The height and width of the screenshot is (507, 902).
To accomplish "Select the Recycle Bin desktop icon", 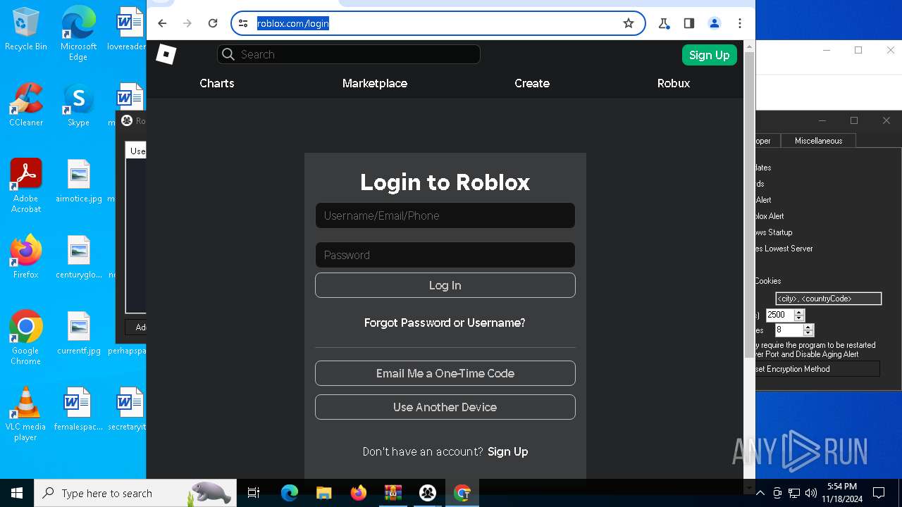I will click(x=26, y=30).
